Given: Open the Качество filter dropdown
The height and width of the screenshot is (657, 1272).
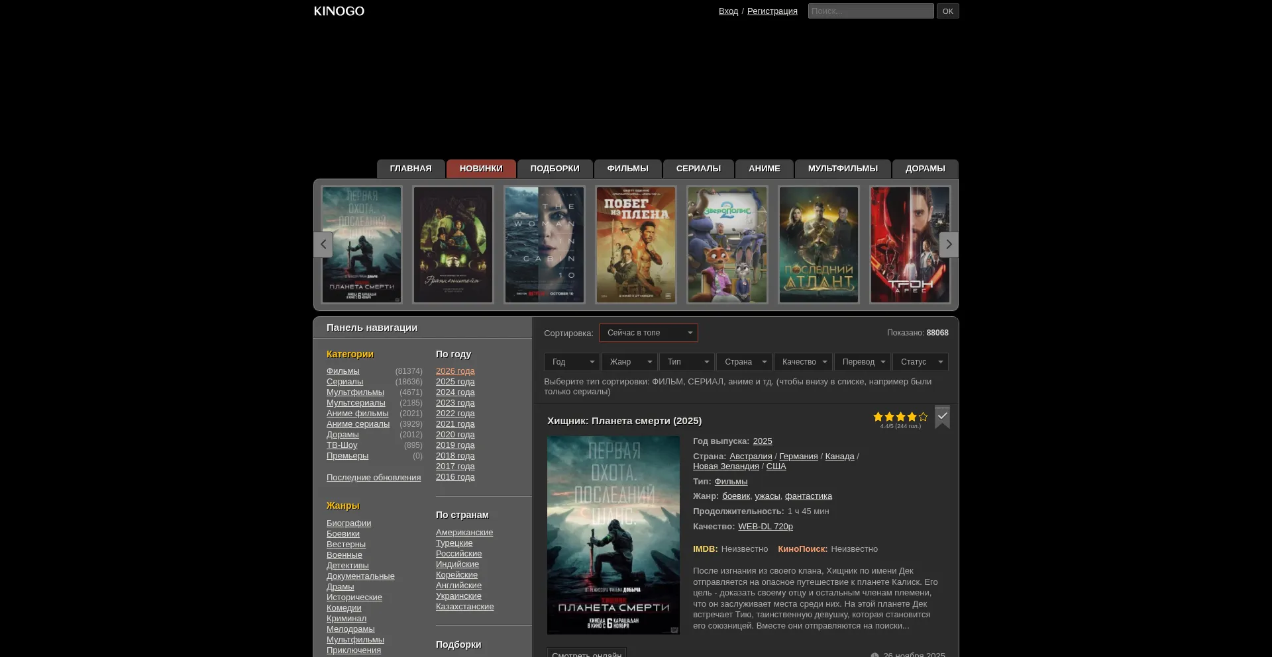Looking at the screenshot, I should click(803, 362).
